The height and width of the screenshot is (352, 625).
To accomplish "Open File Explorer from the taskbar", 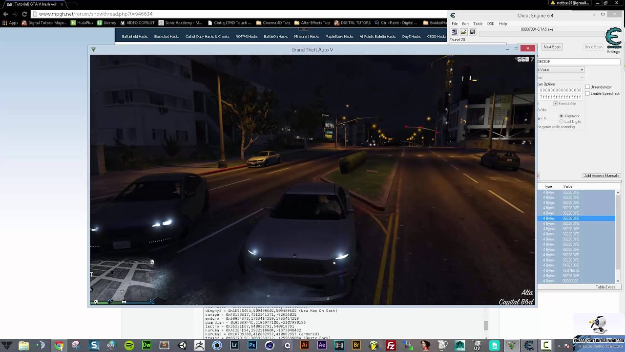I will (23, 346).
